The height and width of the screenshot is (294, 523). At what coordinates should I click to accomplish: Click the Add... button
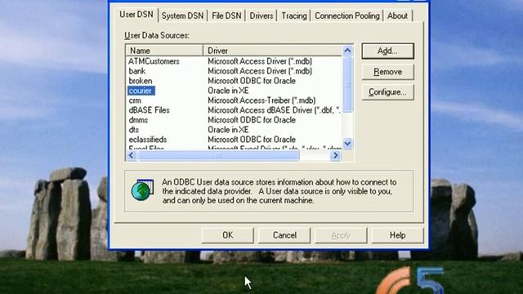tap(387, 51)
